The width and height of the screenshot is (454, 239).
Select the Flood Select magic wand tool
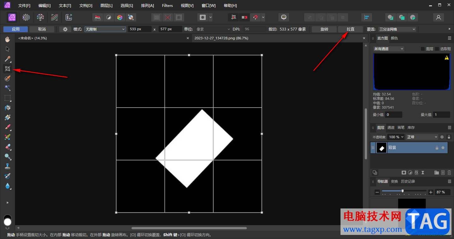(8, 88)
